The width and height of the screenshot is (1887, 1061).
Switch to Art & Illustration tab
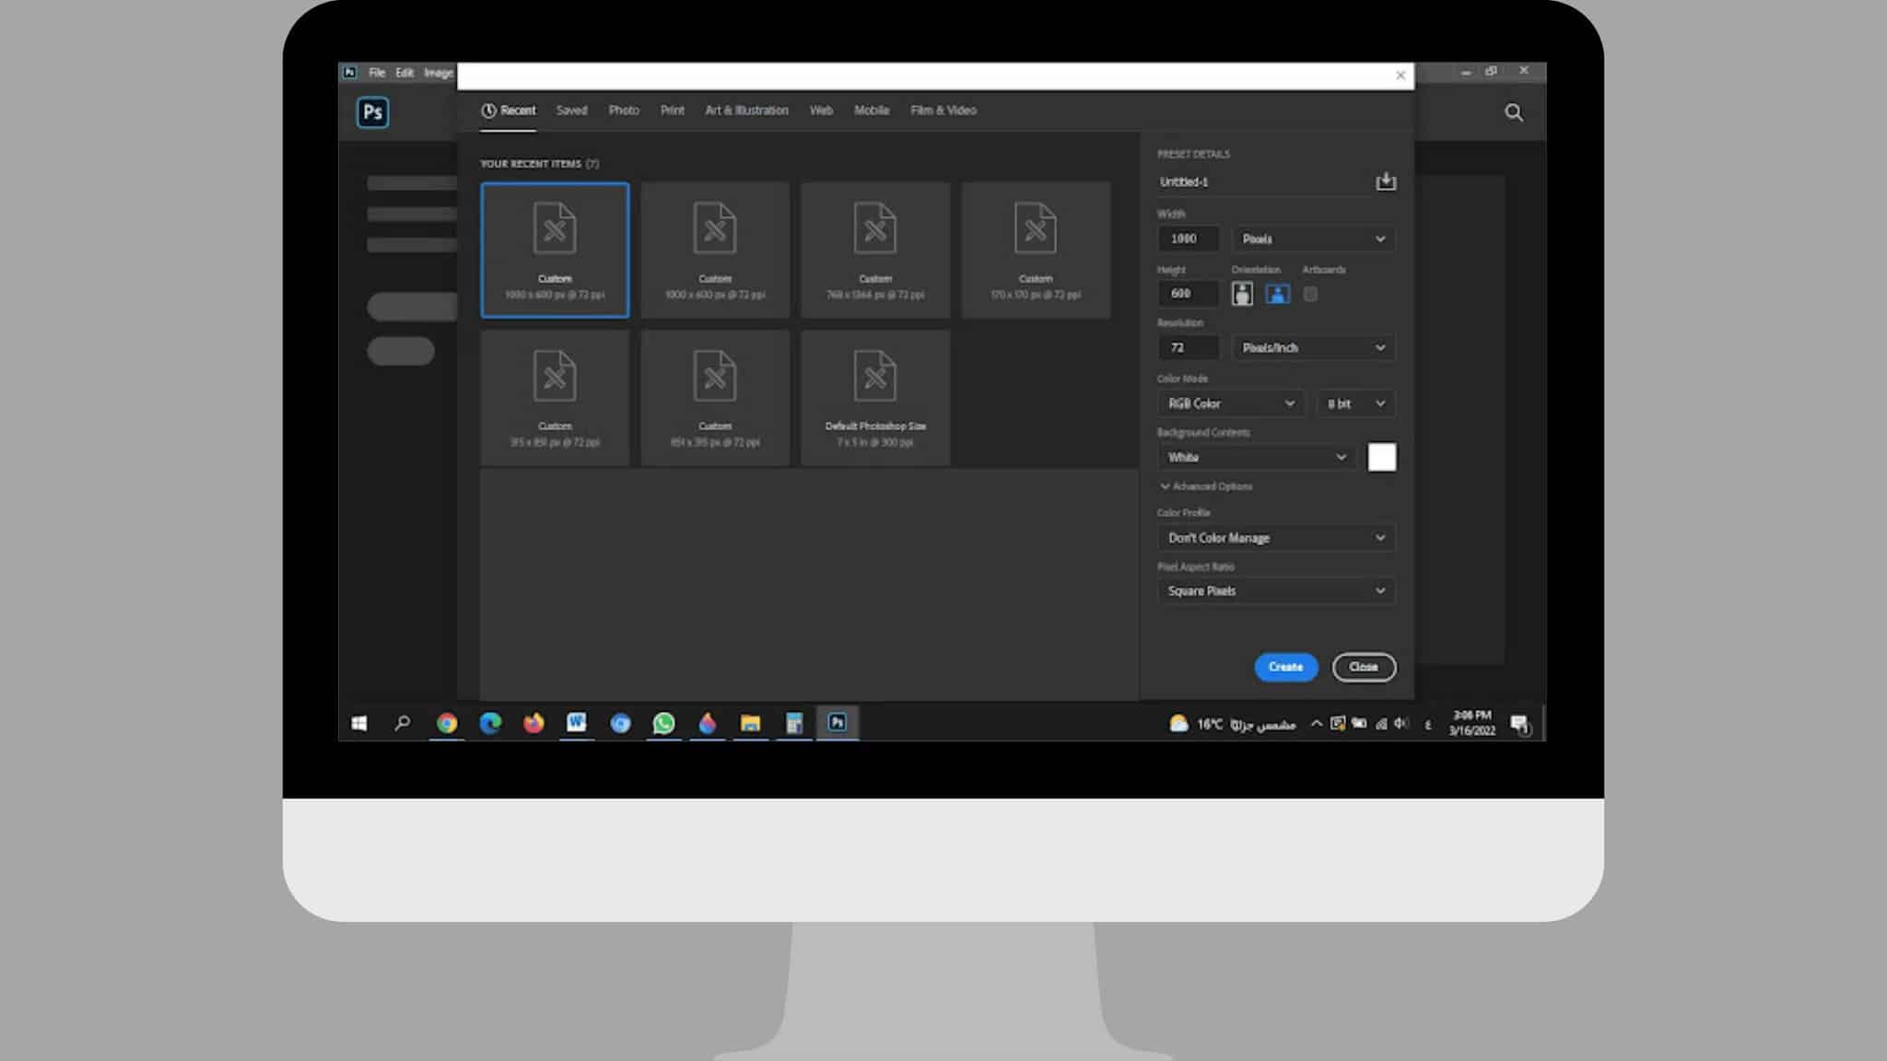click(x=747, y=111)
